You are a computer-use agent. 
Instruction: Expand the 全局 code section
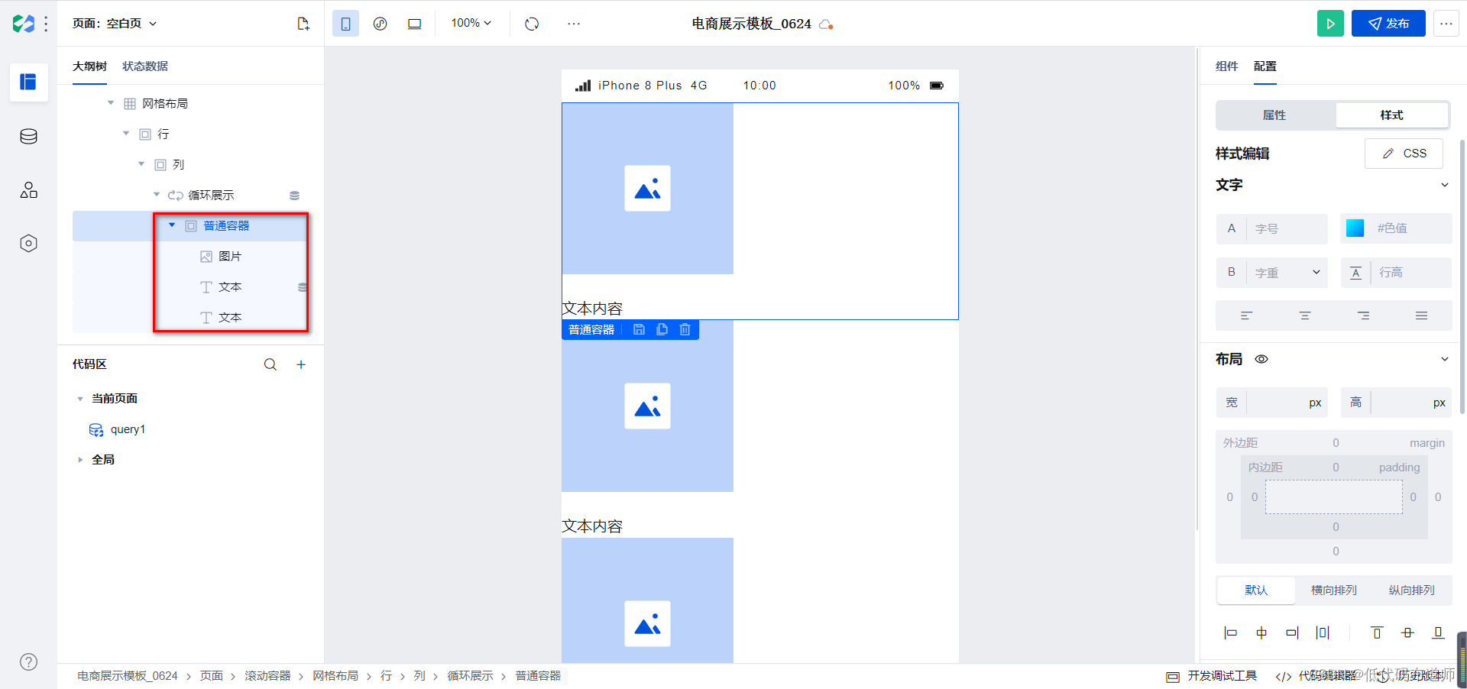click(80, 460)
